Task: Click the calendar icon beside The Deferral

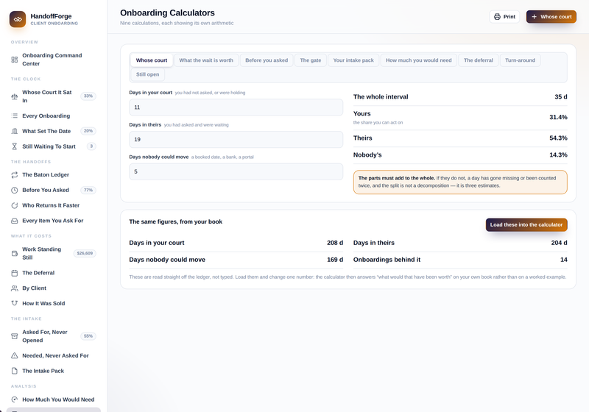Action: pyautogui.click(x=14, y=273)
